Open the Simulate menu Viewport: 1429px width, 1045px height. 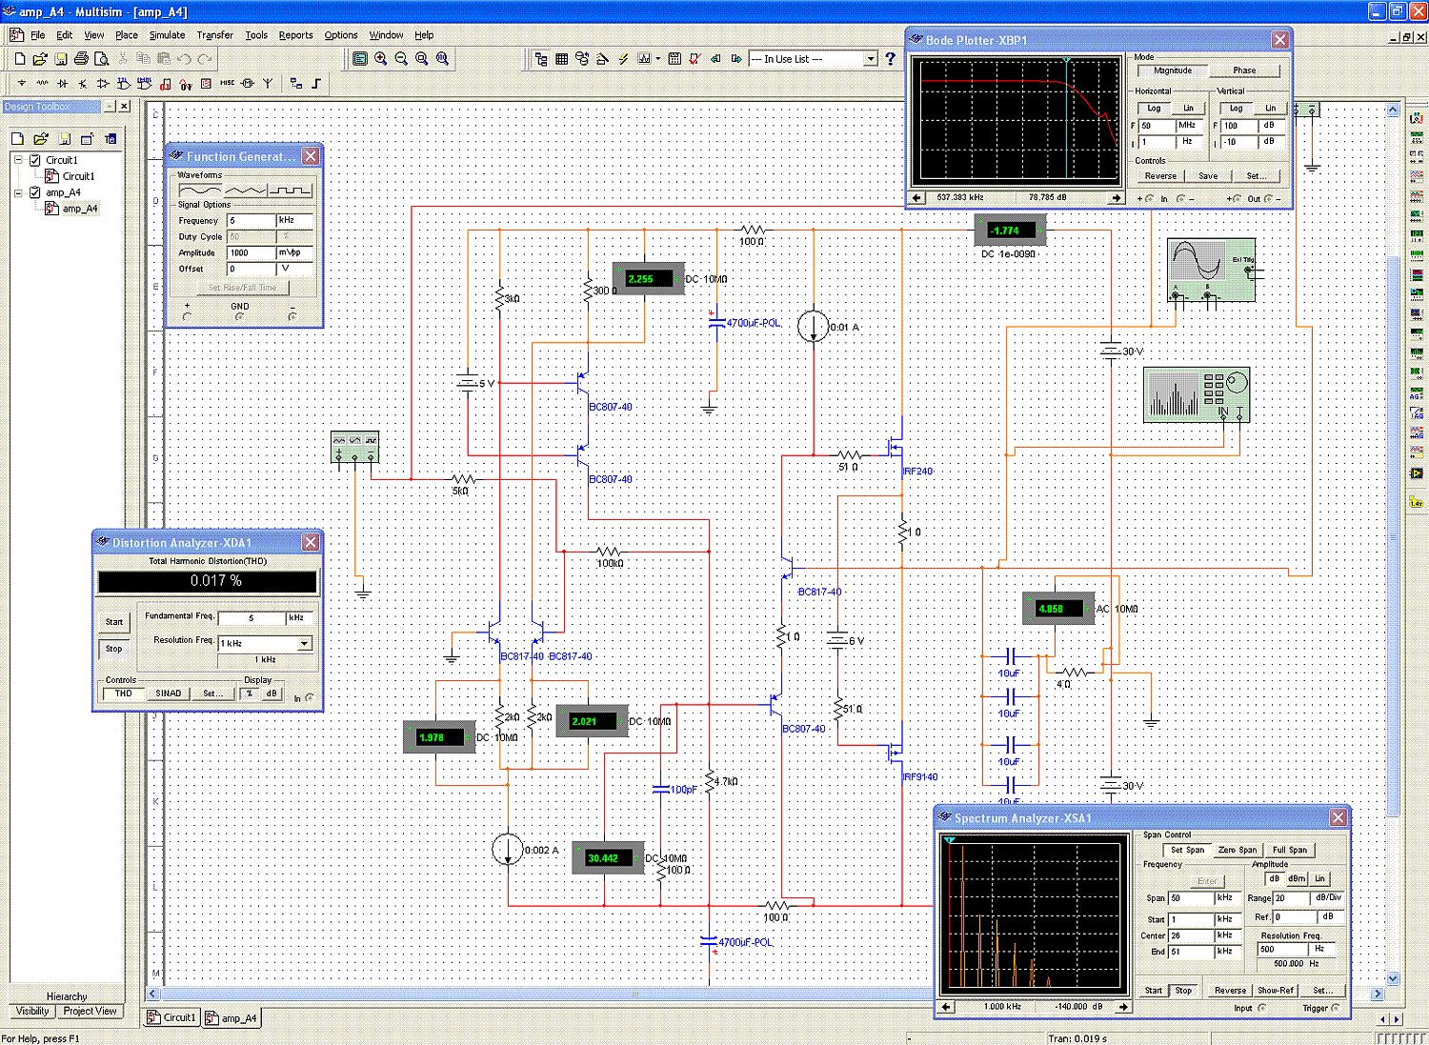pos(167,35)
